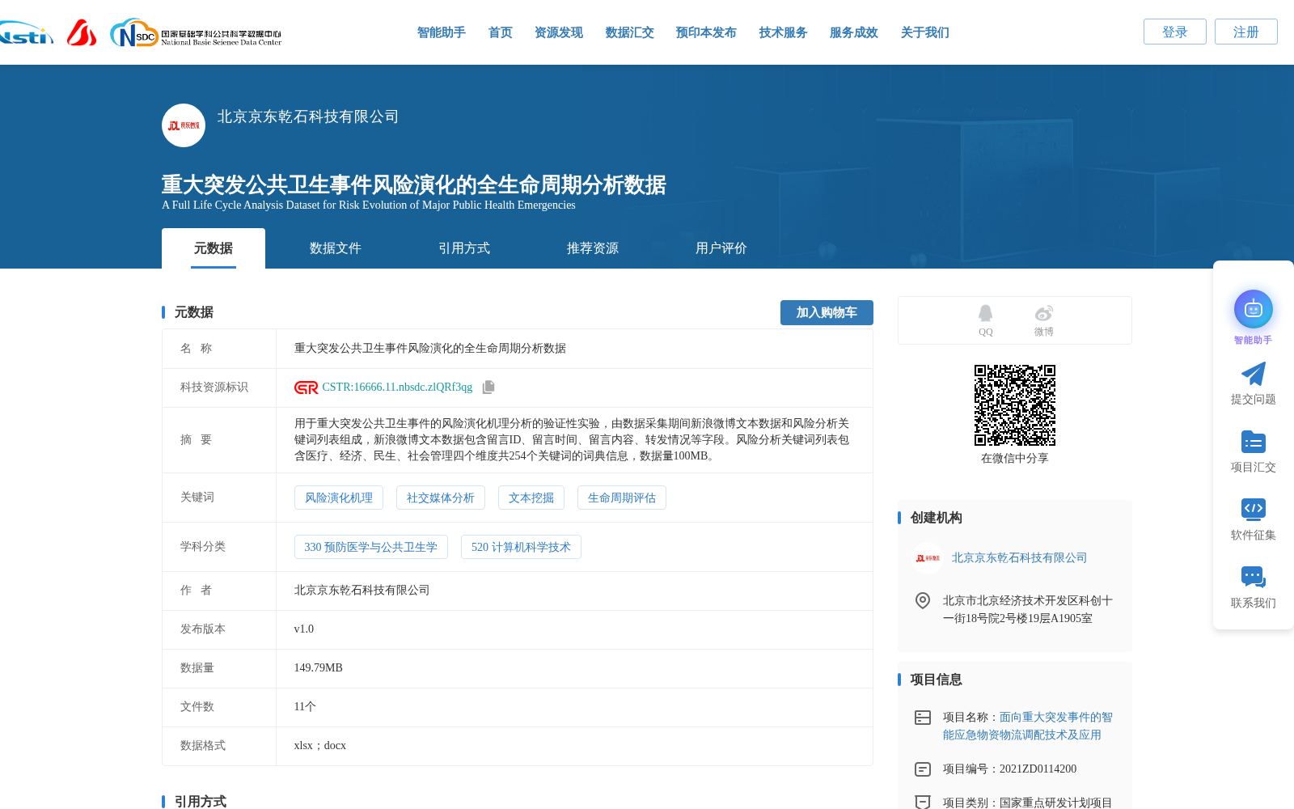Click the JDL publisher avatar in banner
Screen dimensions: 1294x809
click(184, 125)
